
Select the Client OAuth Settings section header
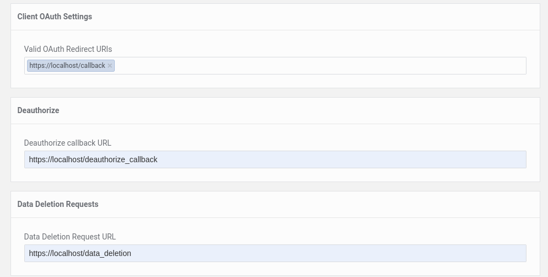coord(55,17)
